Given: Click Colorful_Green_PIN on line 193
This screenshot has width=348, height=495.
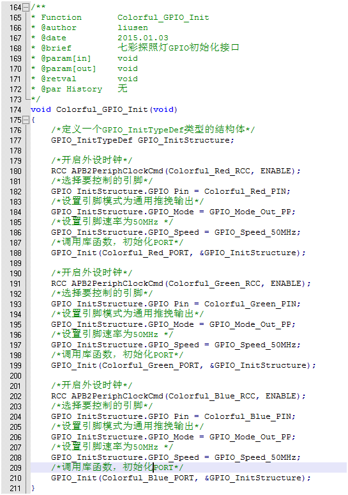Looking at the screenshot, I should point(251,304).
